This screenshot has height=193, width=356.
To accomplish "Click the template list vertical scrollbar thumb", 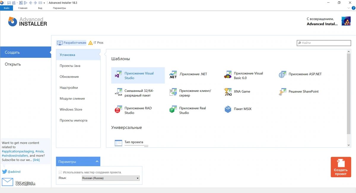I will point(349,94).
